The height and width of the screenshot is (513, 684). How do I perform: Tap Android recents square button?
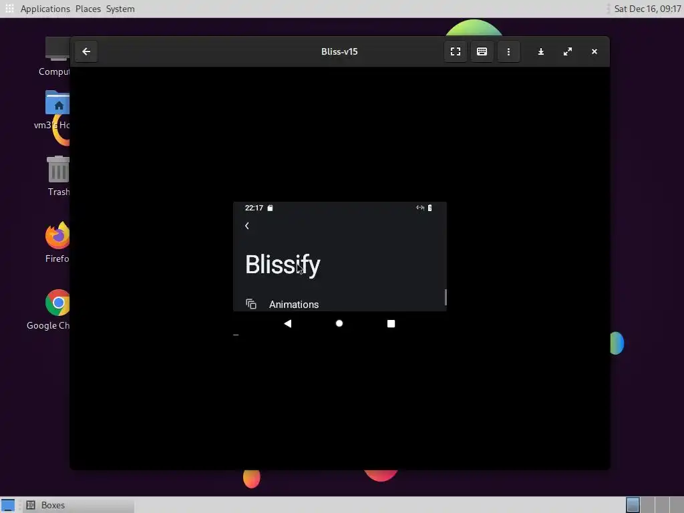(391, 323)
